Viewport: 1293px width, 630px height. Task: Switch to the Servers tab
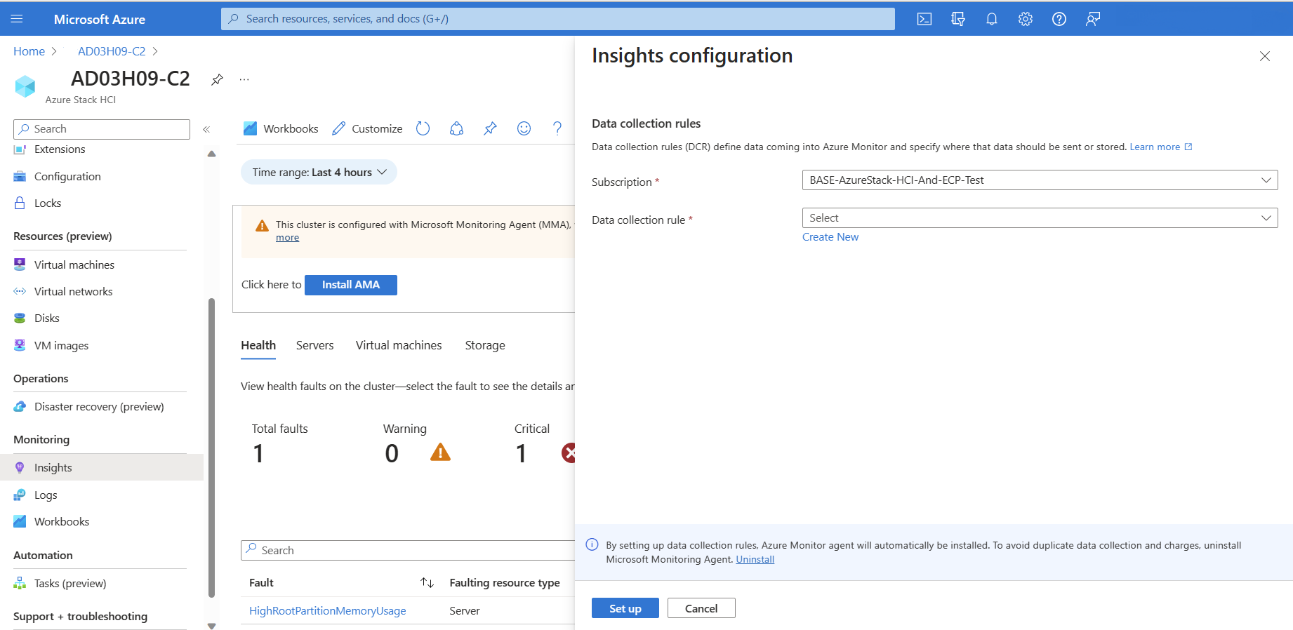(314, 345)
